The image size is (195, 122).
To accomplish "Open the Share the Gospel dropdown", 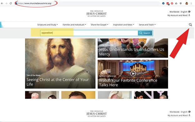I will (99, 25).
